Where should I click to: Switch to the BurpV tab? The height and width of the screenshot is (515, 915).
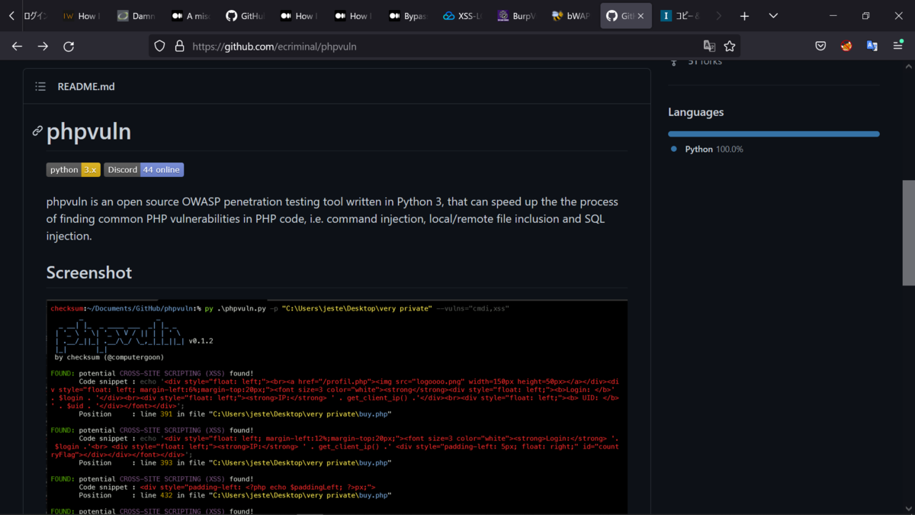click(x=517, y=16)
